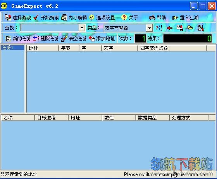The height and width of the screenshot is (179, 217).
Task: Create a task with 新的任务
Action: [18, 39]
